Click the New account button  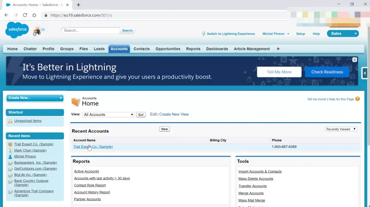pyautogui.click(x=165, y=129)
